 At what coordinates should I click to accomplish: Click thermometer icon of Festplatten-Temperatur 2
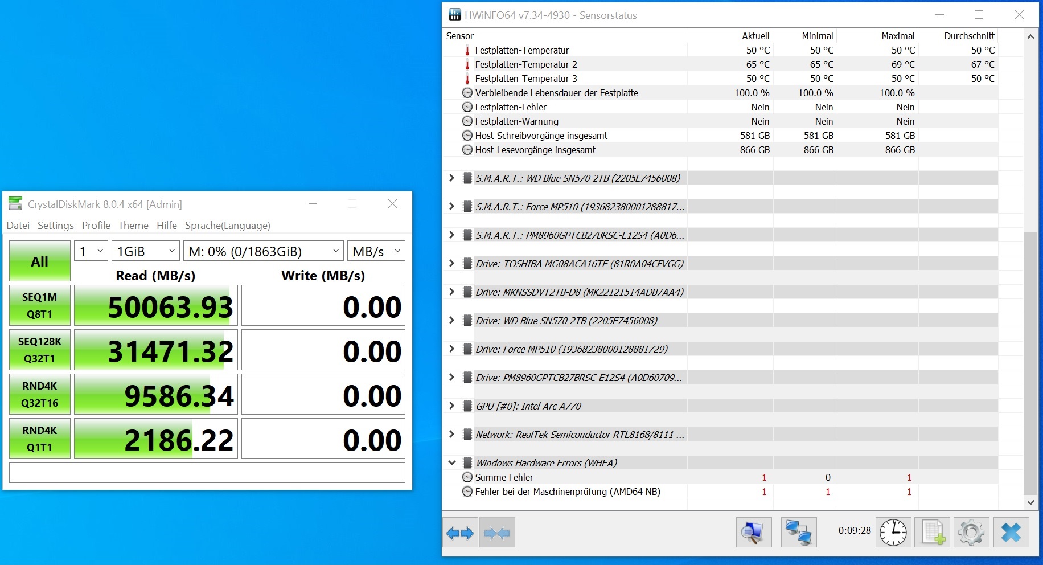(x=467, y=64)
